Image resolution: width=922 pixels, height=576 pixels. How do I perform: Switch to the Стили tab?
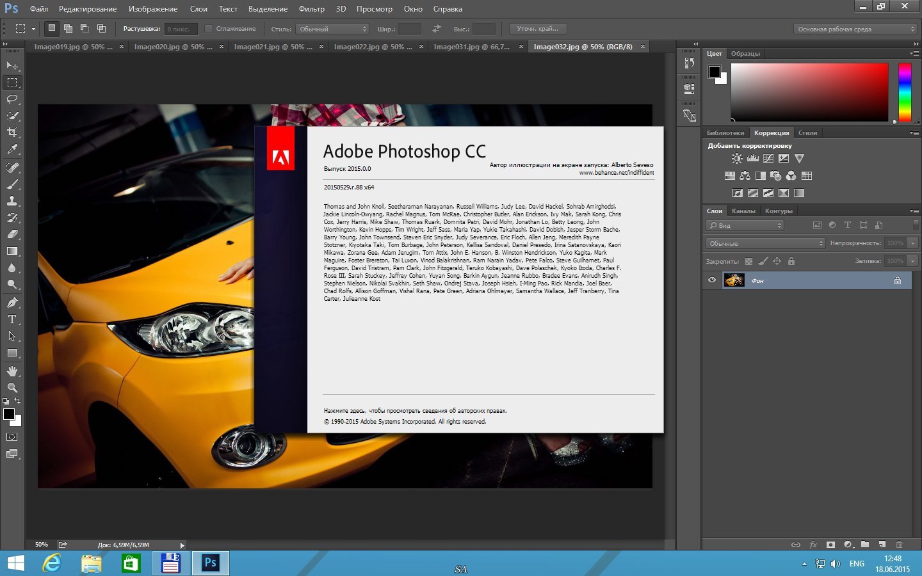(x=807, y=133)
